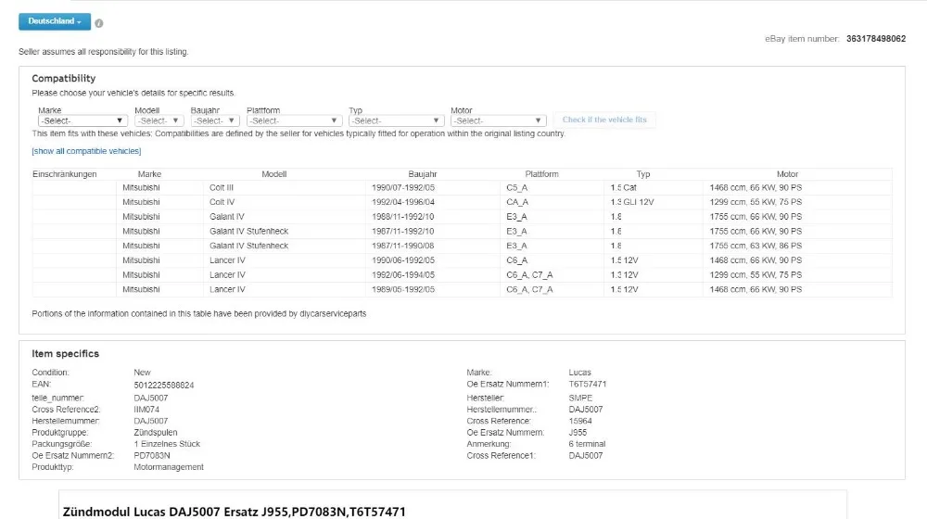This screenshot has height=519, width=927.
Task: Select Oe Ersatz Nummern2 value PD7083N
Action: point(152,455)
